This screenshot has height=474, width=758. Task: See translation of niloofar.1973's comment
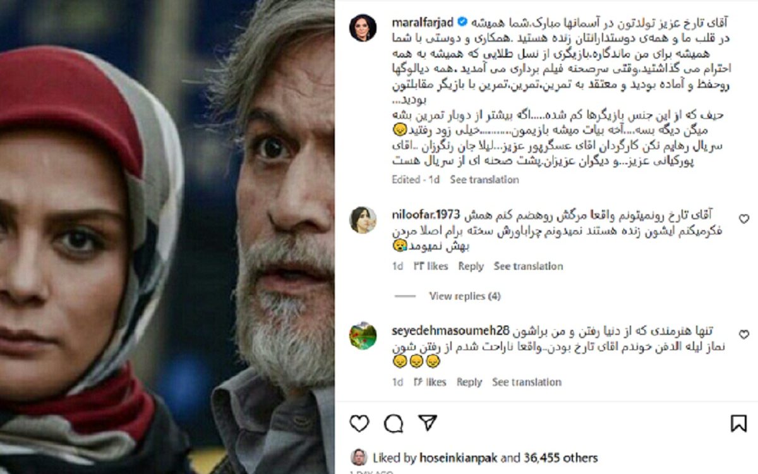(x=528, y=266)
